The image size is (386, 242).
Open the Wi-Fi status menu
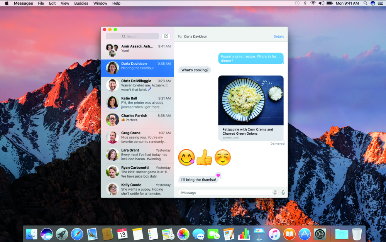pyautogui.click(x=313, y=3)
